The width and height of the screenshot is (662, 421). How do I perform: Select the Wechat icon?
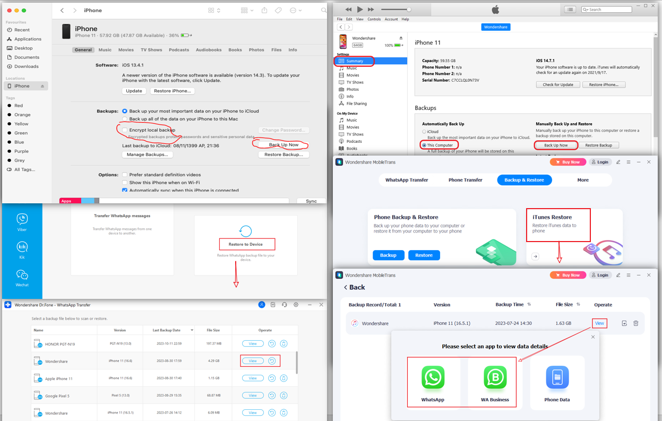click(x=22, y=274)
